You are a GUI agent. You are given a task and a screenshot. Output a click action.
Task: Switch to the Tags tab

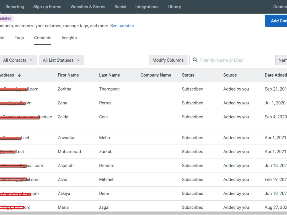(19, 38)
